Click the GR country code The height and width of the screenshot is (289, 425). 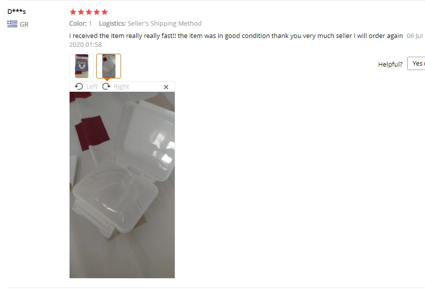[24, 24]
